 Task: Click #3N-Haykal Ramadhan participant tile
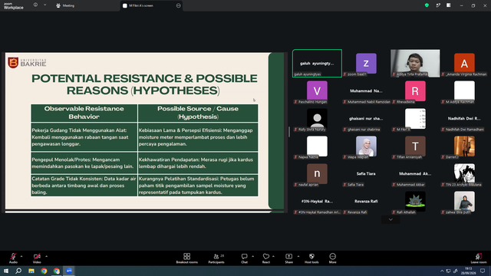tap(317, 201)
